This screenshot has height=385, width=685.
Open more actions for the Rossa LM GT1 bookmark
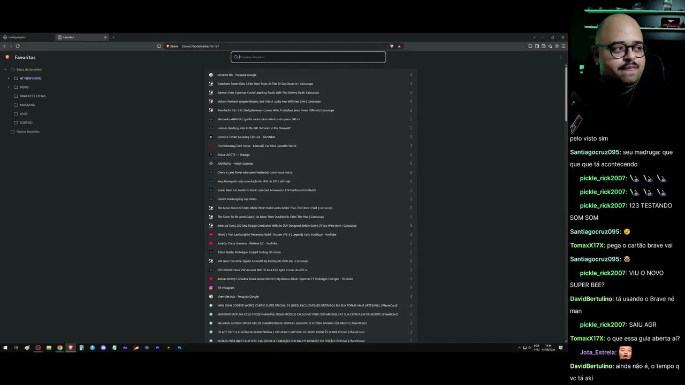click(x=411, y=155)
